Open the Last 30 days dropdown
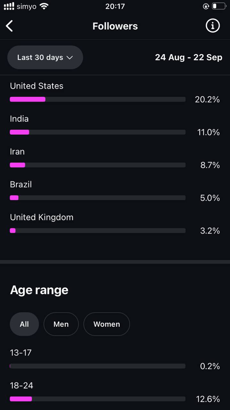The width and height of the screenshot is (230, 410). point(45,57)
